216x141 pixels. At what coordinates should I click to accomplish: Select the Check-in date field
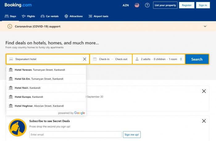point(104,59)
